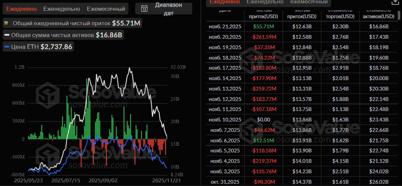Toggle the Цена ETH legend series

coord(38,47)
